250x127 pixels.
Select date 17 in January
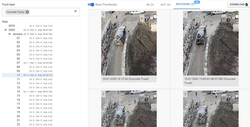pos(28,104)
